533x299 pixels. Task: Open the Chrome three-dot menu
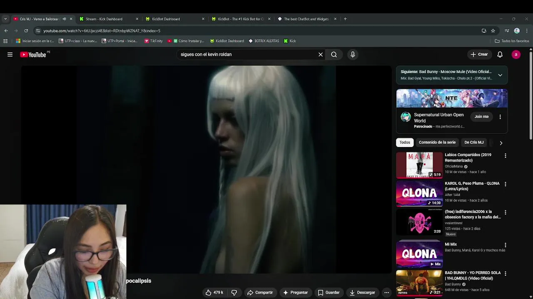[527, 31]
